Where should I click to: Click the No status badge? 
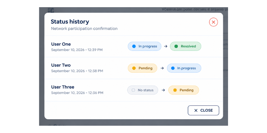point(143,90)
